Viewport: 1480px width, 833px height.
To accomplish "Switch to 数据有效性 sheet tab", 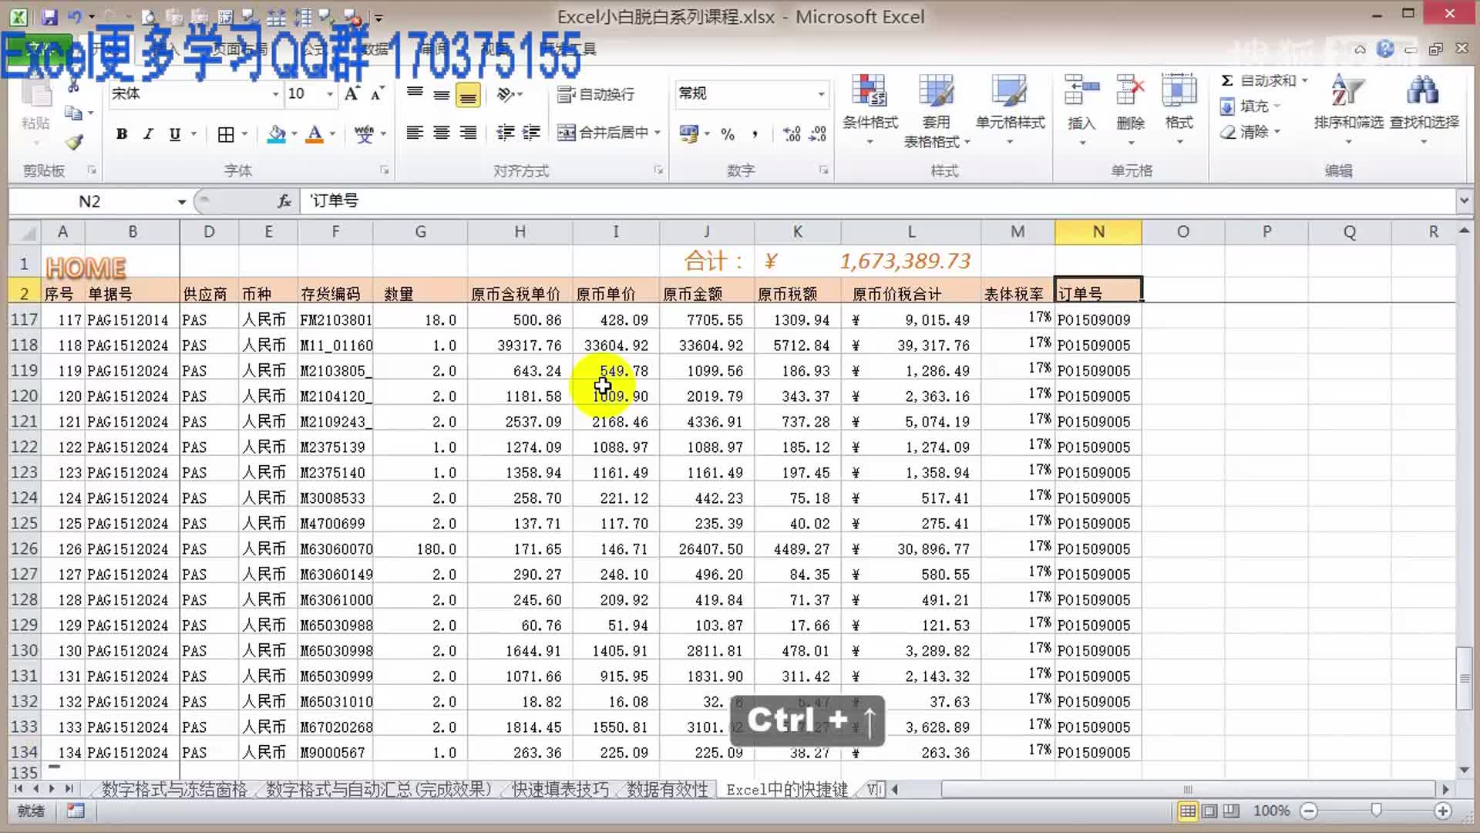I will point(667,789).
